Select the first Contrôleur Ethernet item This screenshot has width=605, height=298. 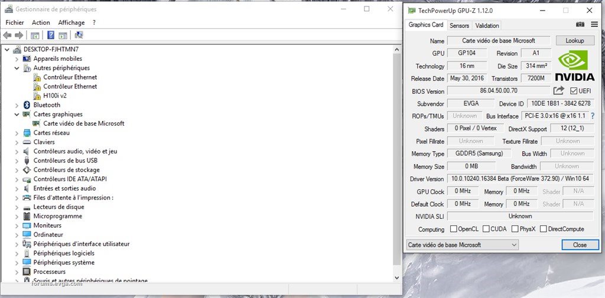pos(70,77)
